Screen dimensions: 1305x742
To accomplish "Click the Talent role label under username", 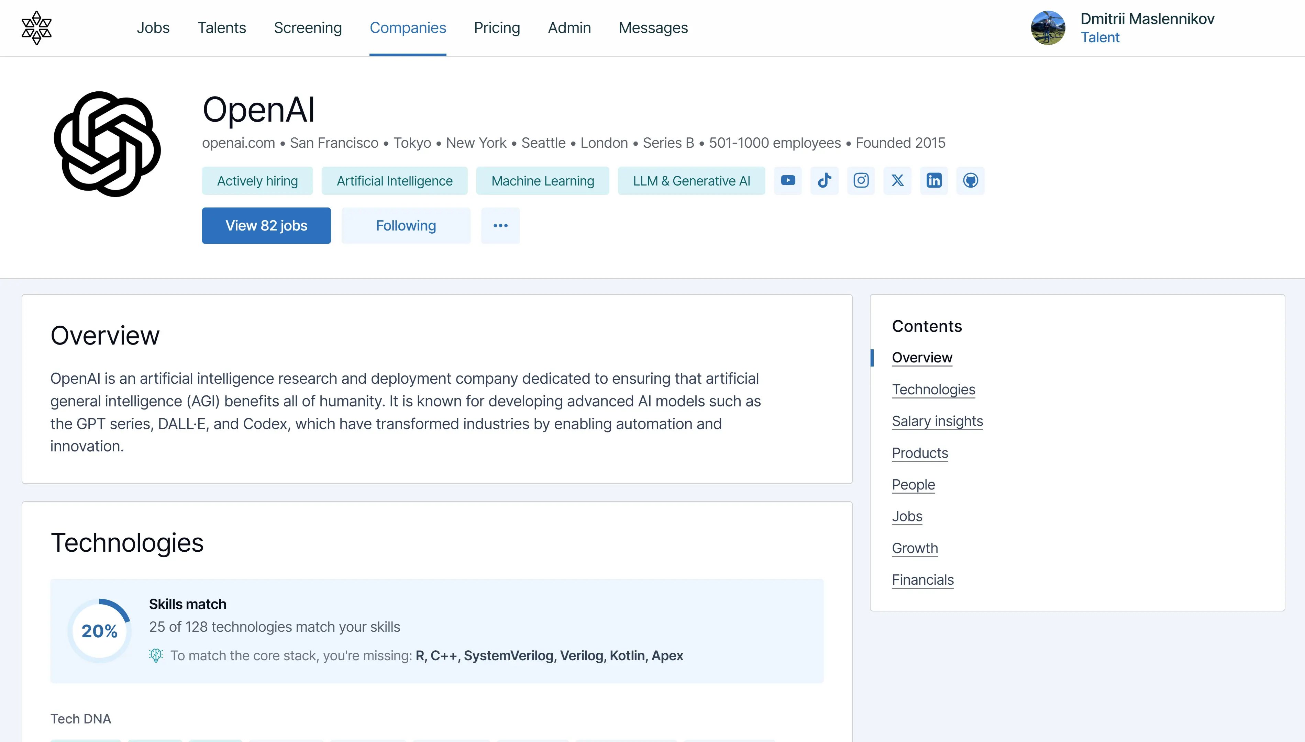I will point(1100,38).
